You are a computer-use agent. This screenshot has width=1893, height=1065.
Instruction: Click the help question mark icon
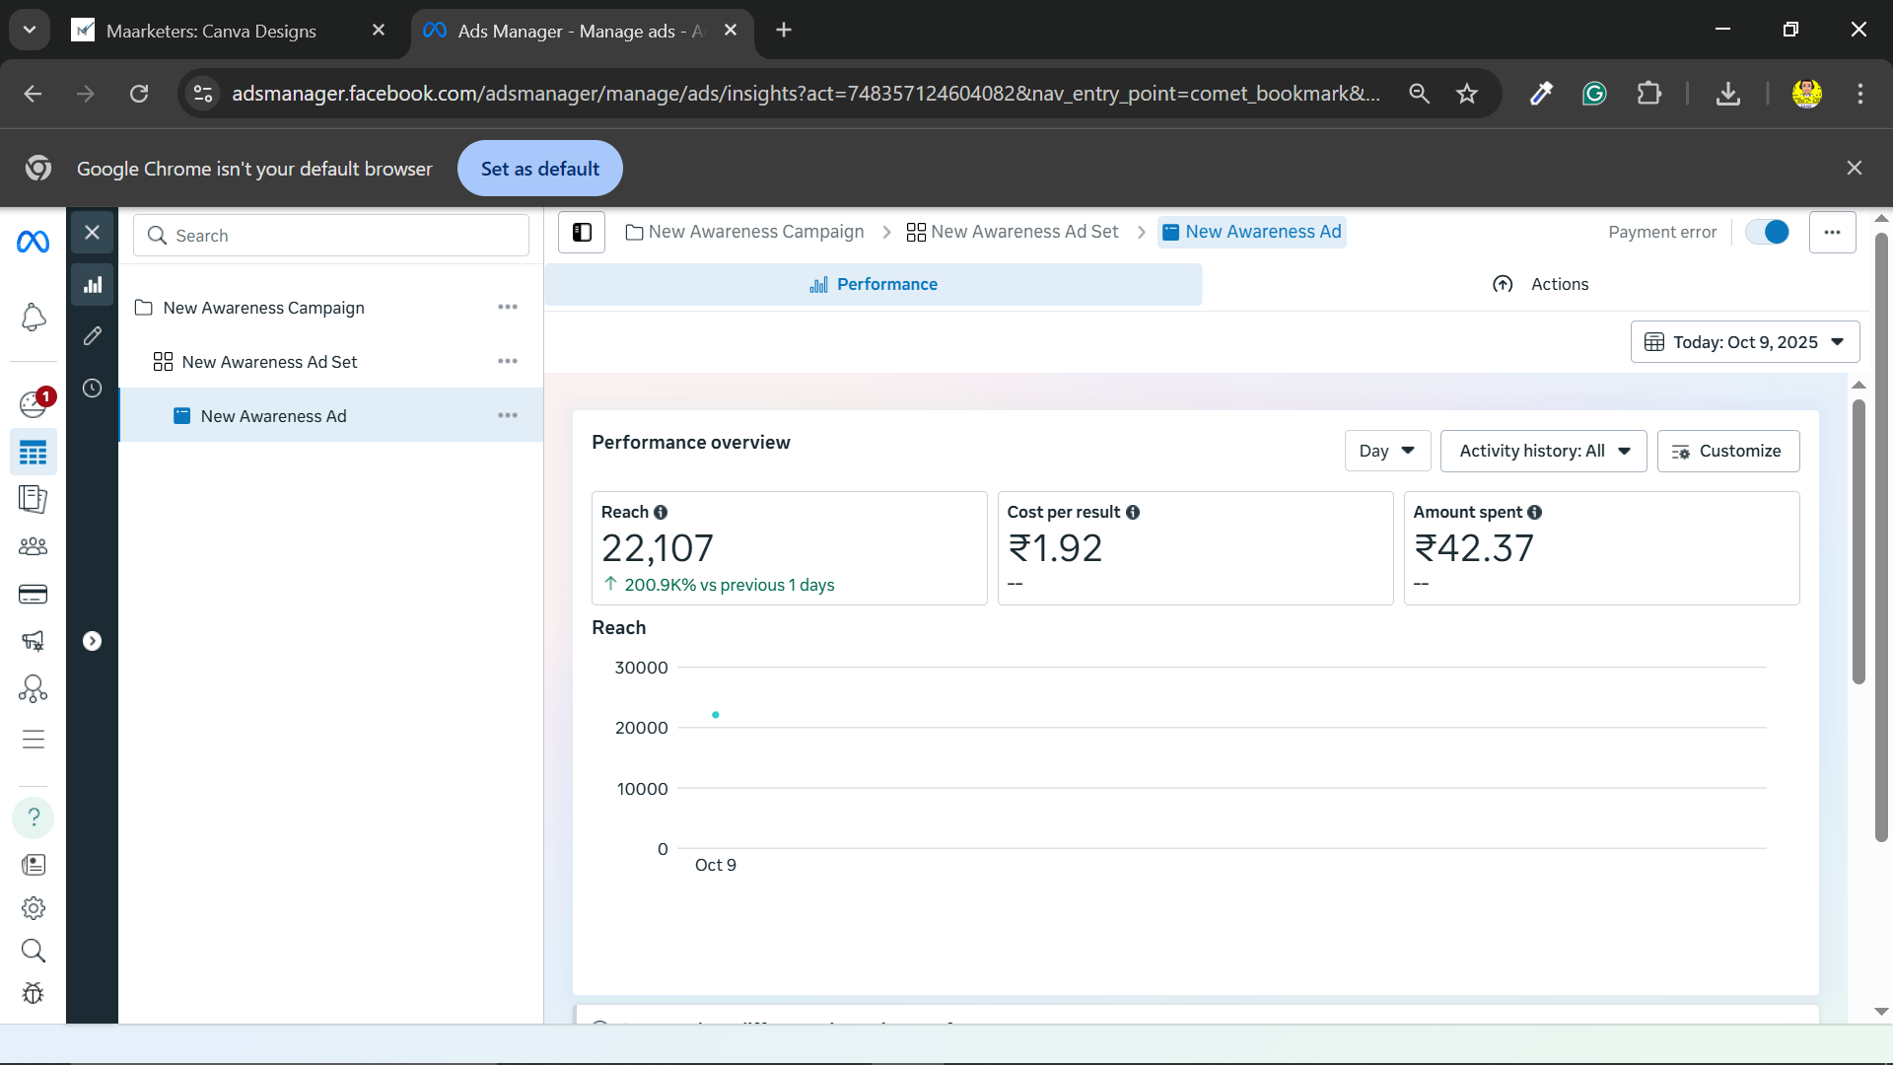[33, 817]
